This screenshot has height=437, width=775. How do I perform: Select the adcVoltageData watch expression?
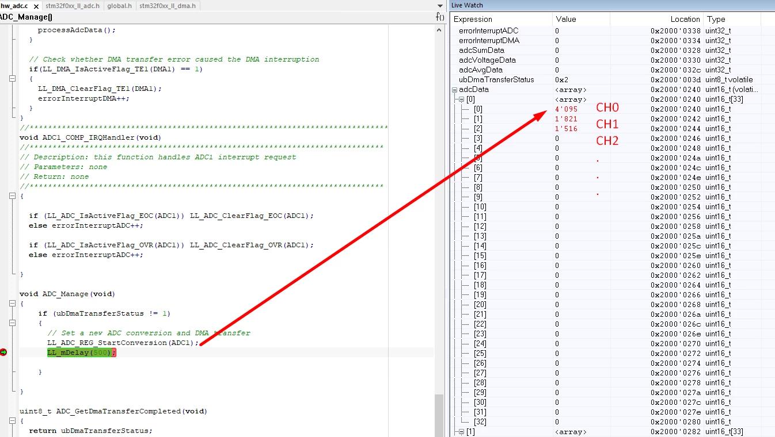[x=487, y=60]
